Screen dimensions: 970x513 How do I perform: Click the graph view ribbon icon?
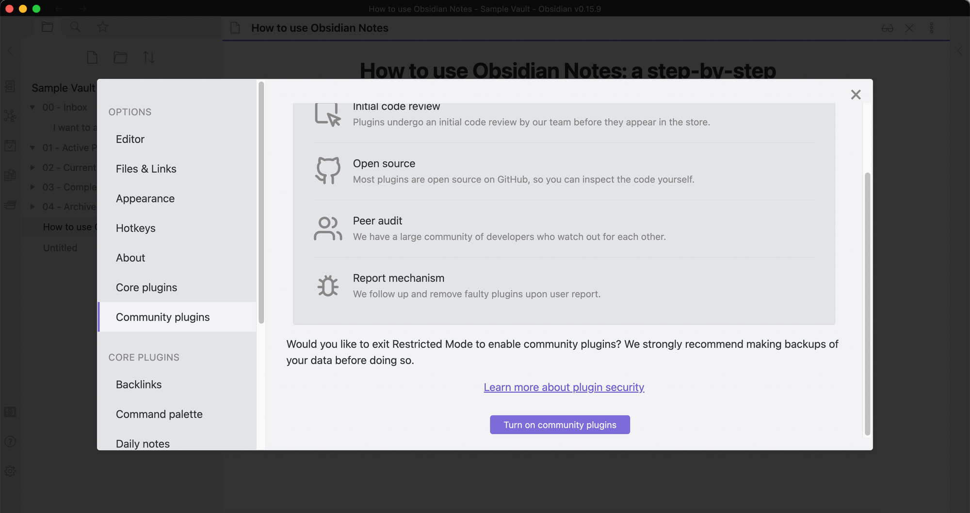click(10, 116)
